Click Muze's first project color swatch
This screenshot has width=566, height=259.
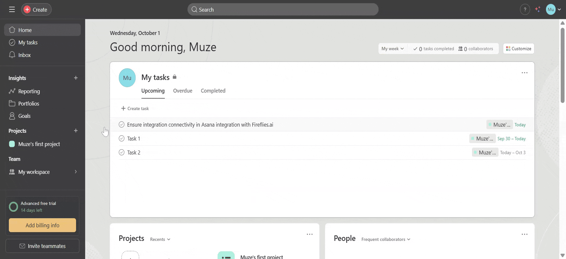click(12, 144)
